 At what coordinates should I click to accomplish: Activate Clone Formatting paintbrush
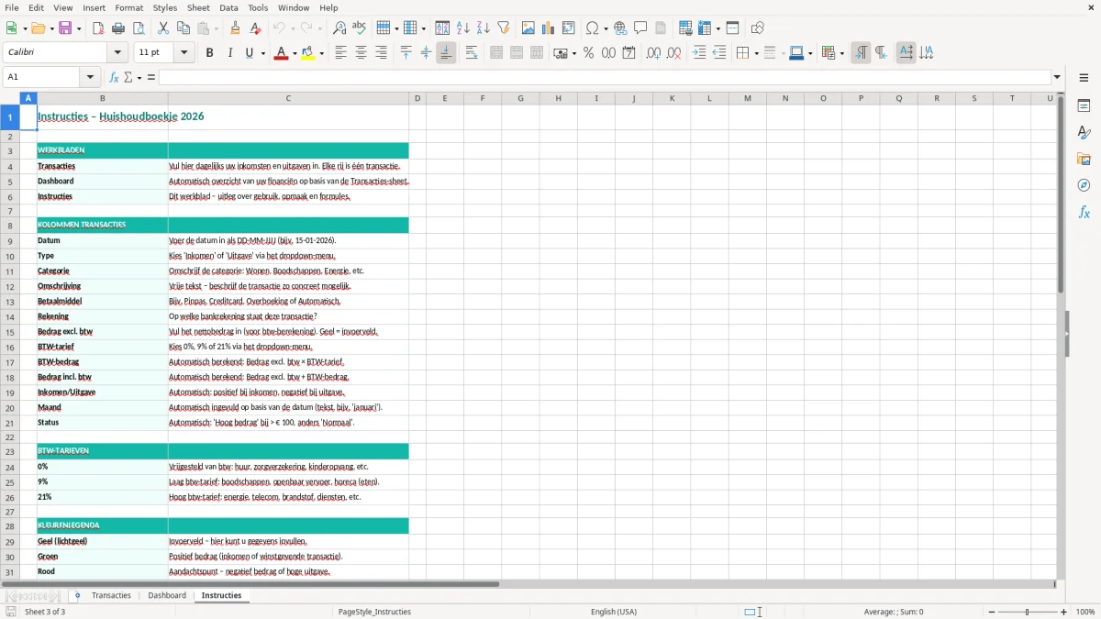coord(236,28)
